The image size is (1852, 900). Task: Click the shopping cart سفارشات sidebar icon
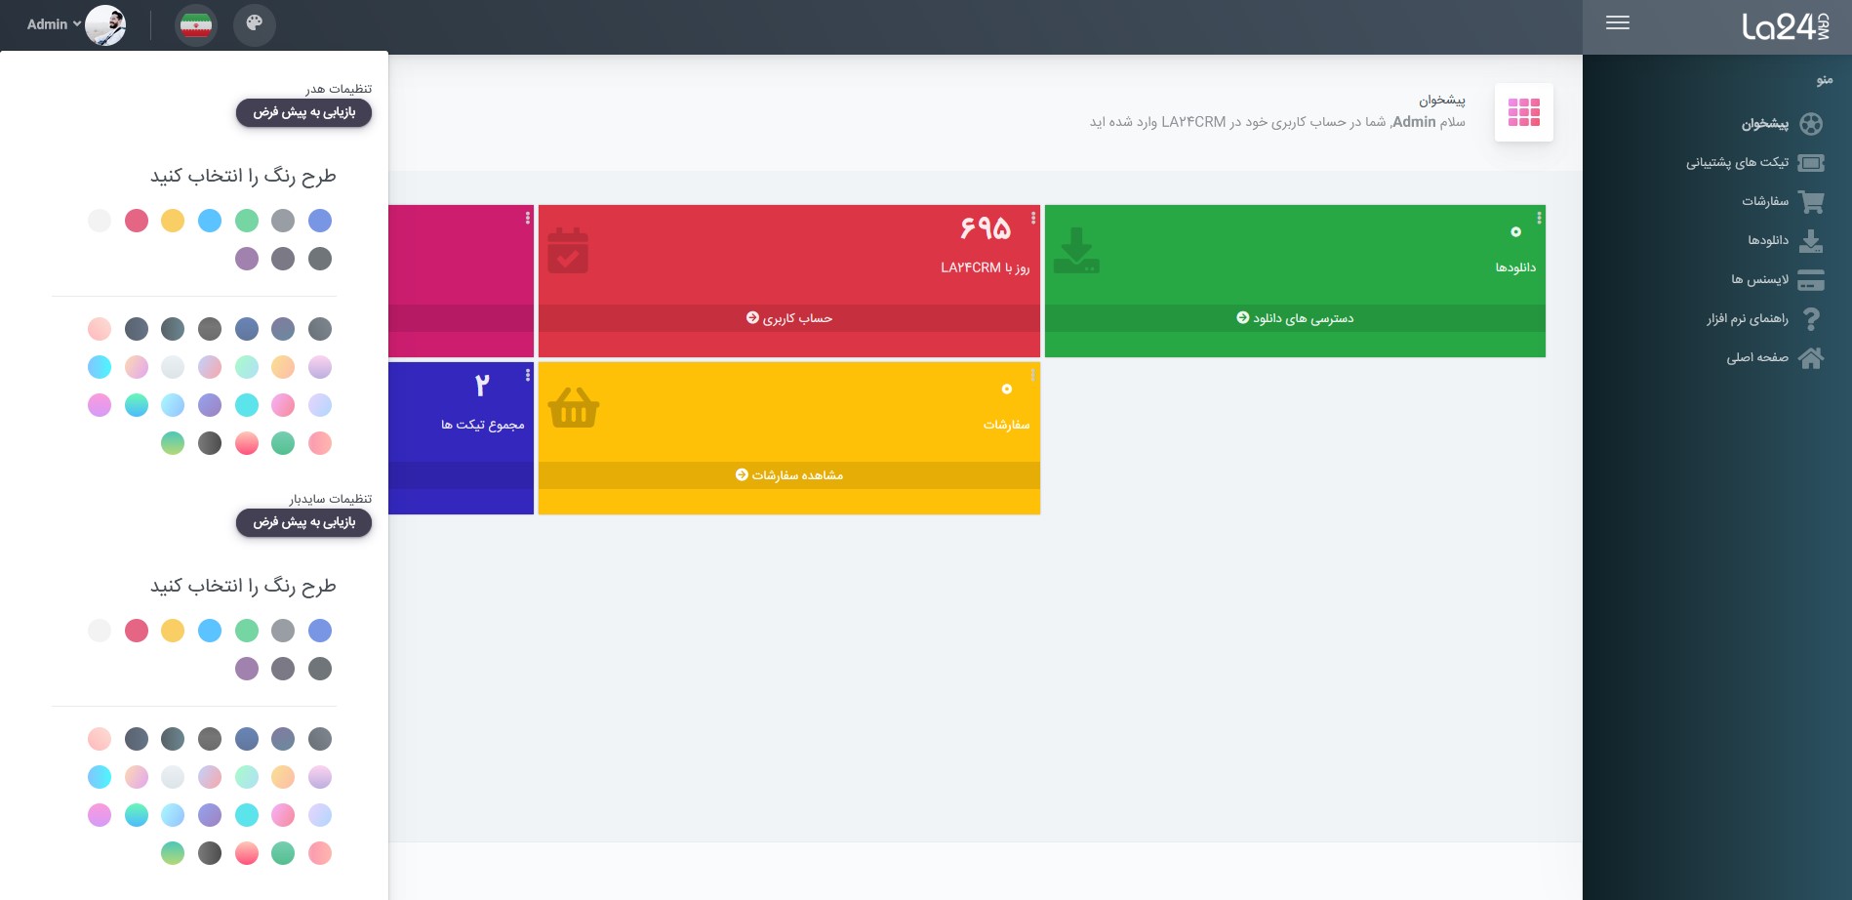coord(1811,202)
